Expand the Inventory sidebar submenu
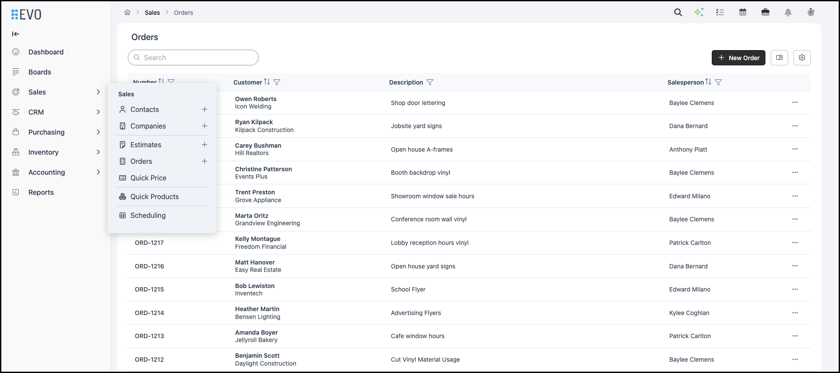 (x=98, y=152)
